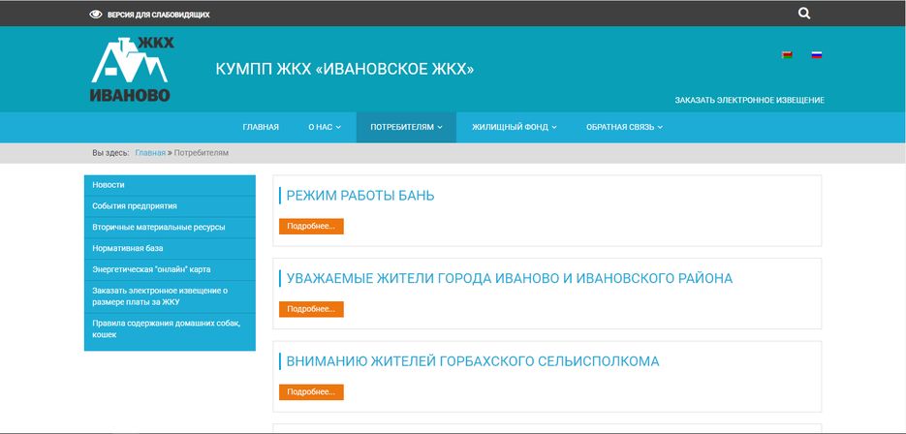Switch language with the Russian flag
The image size is (906, 434).
point(816,55)
